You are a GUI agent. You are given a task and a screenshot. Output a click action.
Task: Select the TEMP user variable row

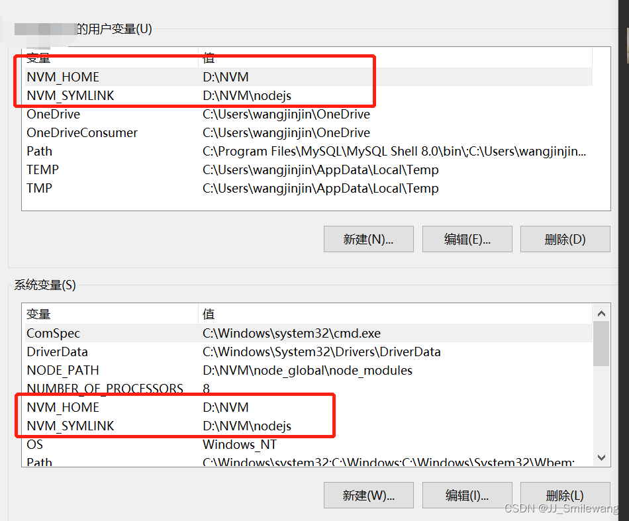coord(42,169)
